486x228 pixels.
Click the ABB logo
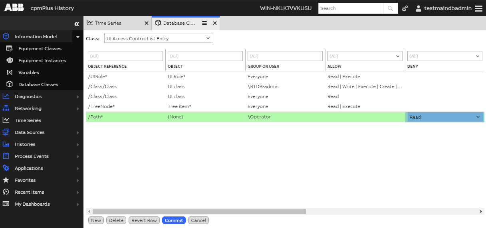coord(14,8)
